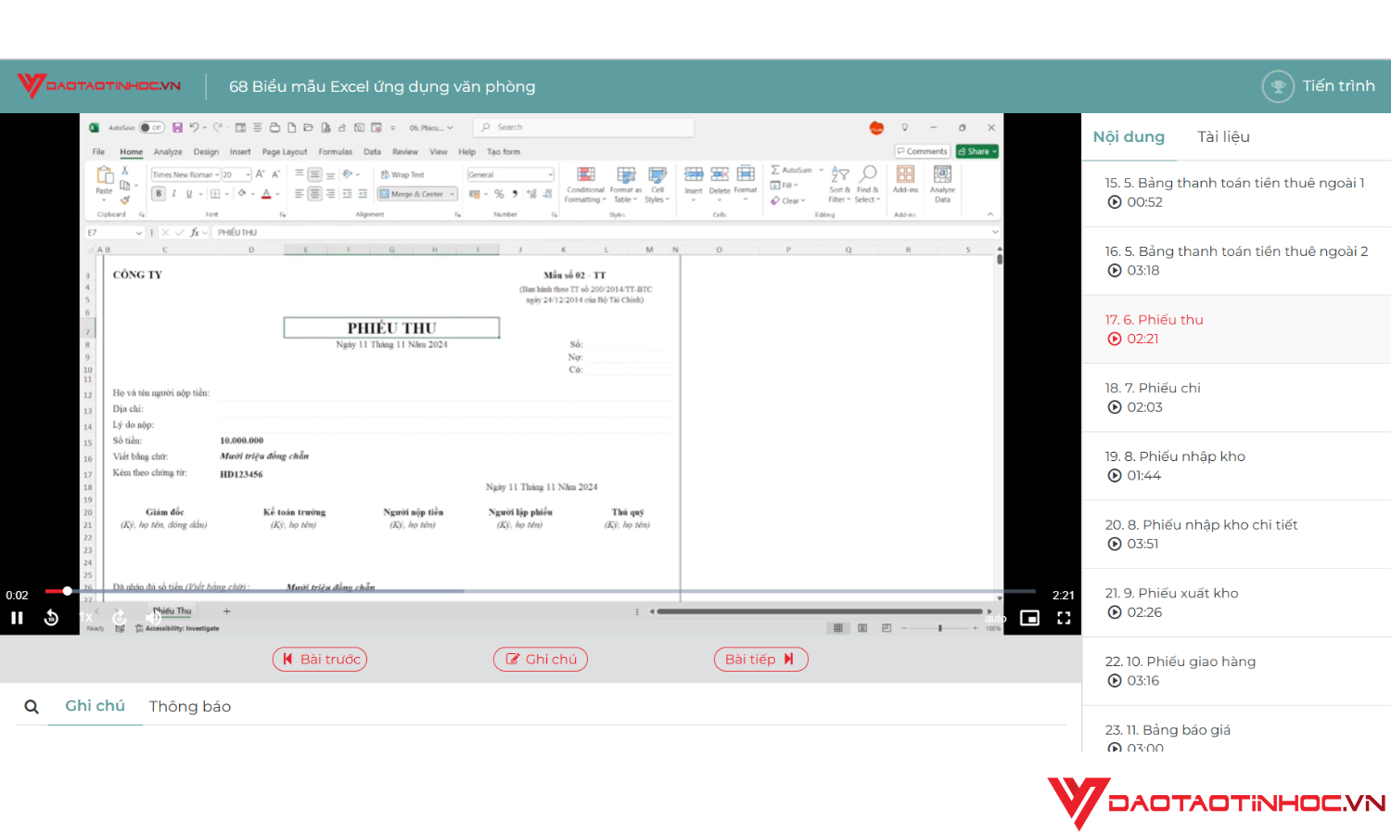Image resolution: width=1391 pixels, height=835 pixels.
Task: Switch to the Tài liệu tab
Action: point(1223,137)
